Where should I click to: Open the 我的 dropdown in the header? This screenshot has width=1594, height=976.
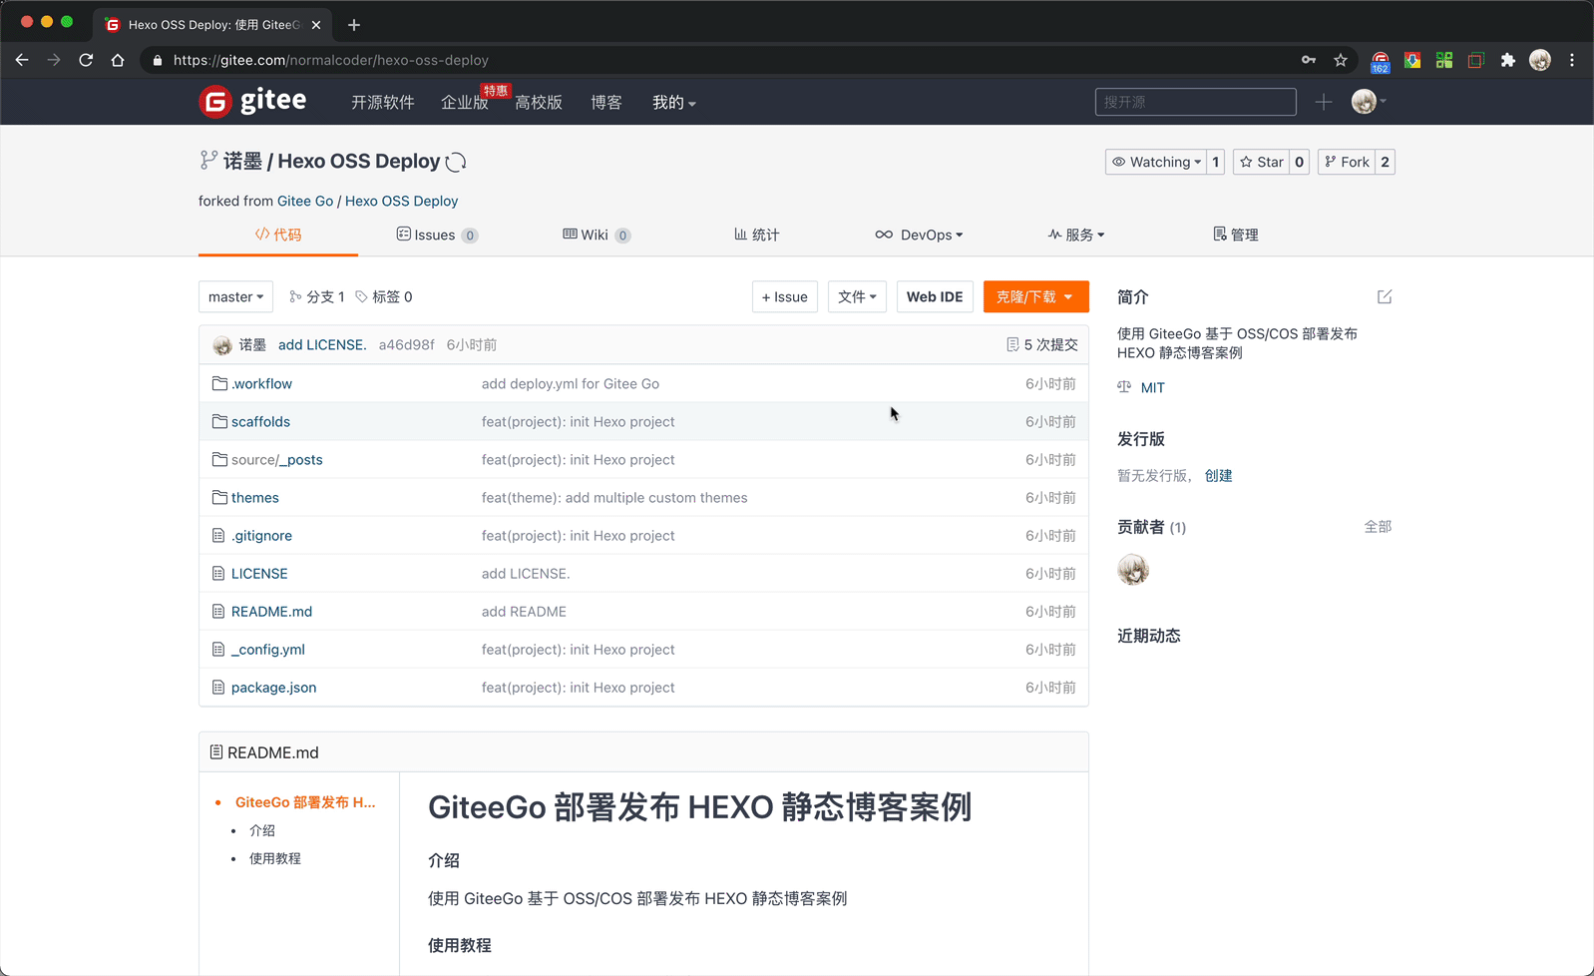point(674,102)
